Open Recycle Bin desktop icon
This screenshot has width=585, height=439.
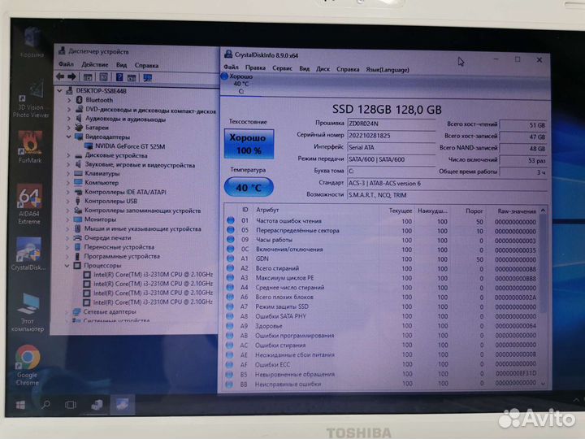click(32, 42)
